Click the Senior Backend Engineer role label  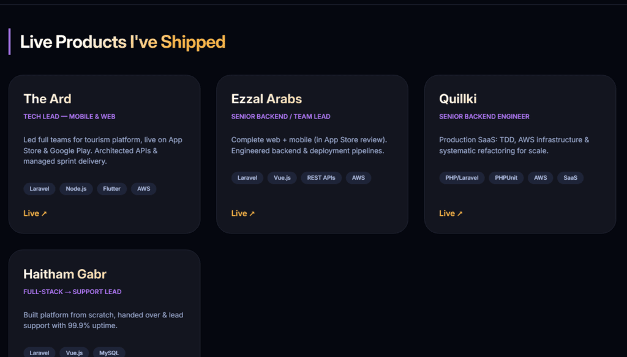click(x=484, y=117)
